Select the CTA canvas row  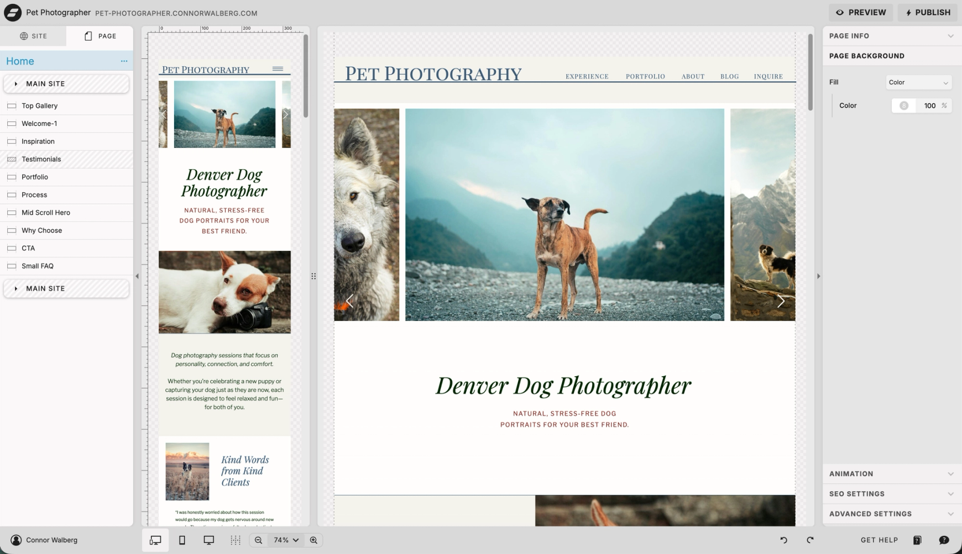pos(66,248)
